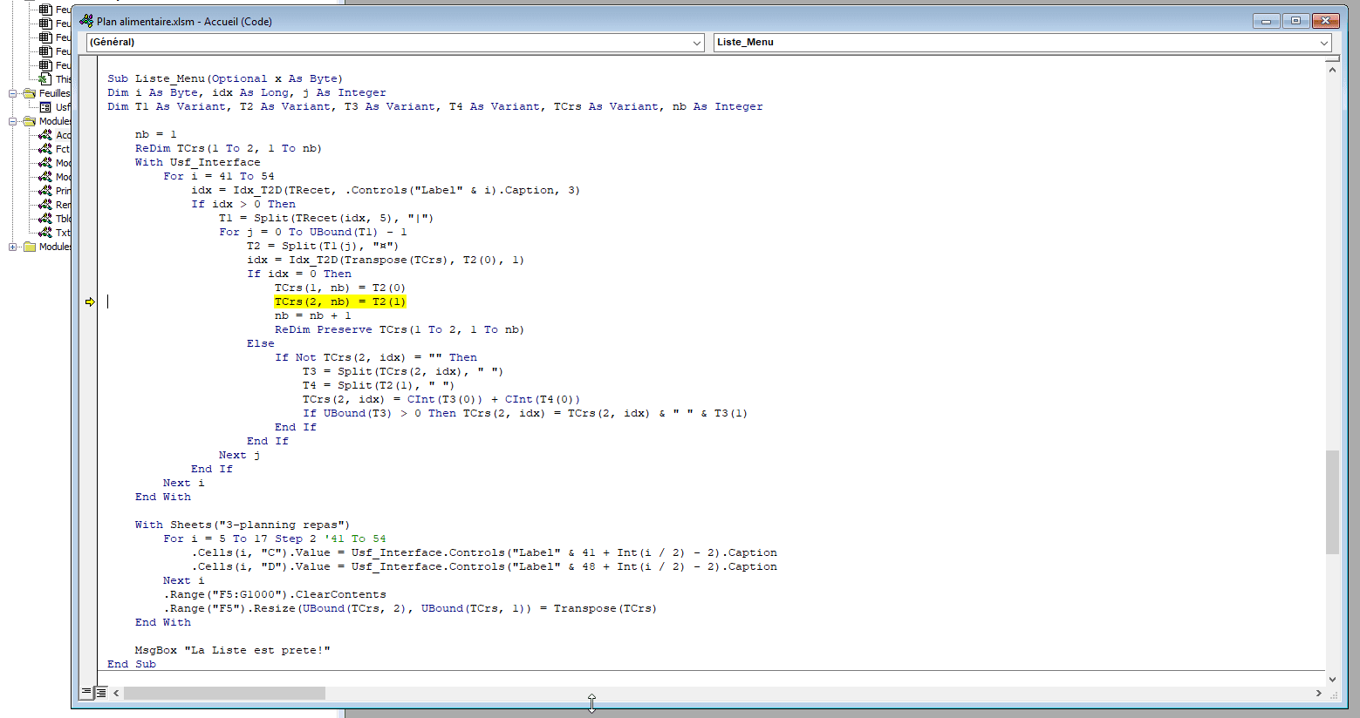Collapse the first Modules folder node
Viewport: 1360px width, 718px height.
tap(13, 121)
